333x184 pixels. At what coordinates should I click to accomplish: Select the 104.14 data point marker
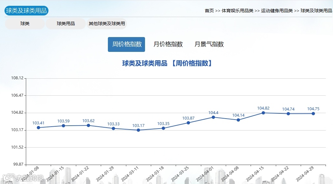click(x=238, y=120)
